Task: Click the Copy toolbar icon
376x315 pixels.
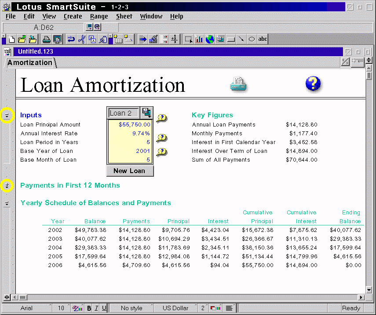Action: 92,39
